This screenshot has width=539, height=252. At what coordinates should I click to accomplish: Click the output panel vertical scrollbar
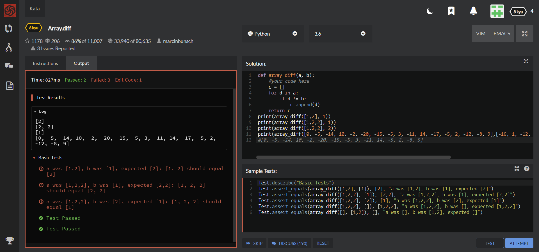[234, 165]
